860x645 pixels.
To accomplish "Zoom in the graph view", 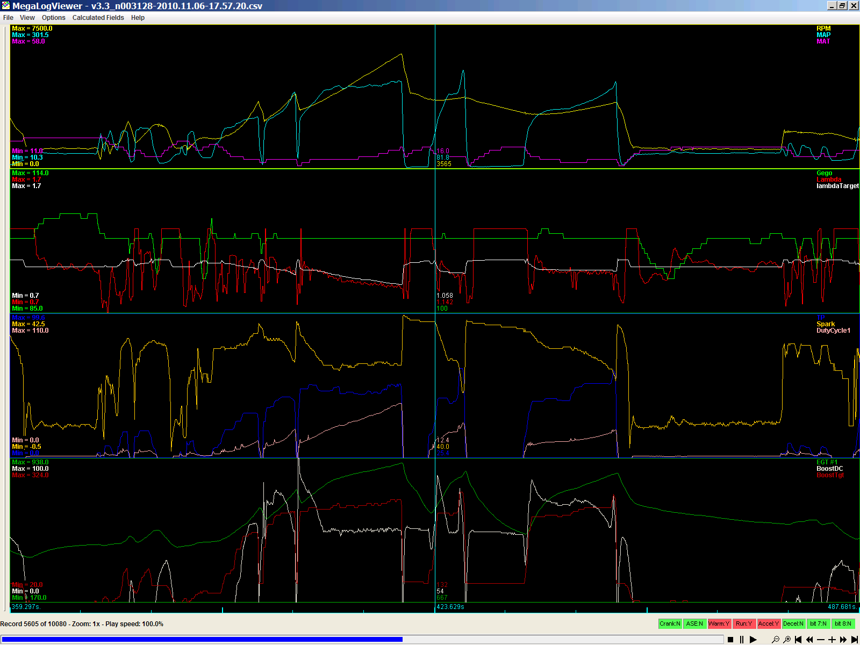I will tap(787, 639).
